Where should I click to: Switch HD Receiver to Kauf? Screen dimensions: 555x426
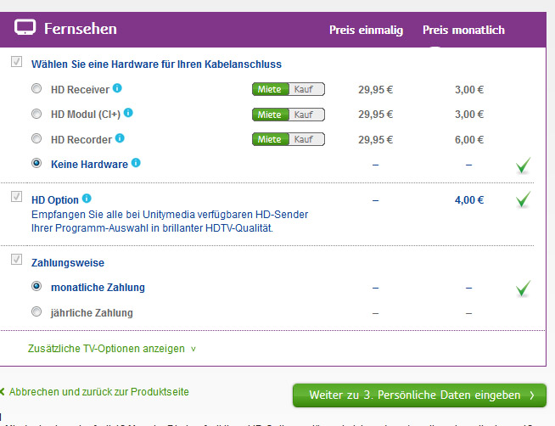coord(306,89)
